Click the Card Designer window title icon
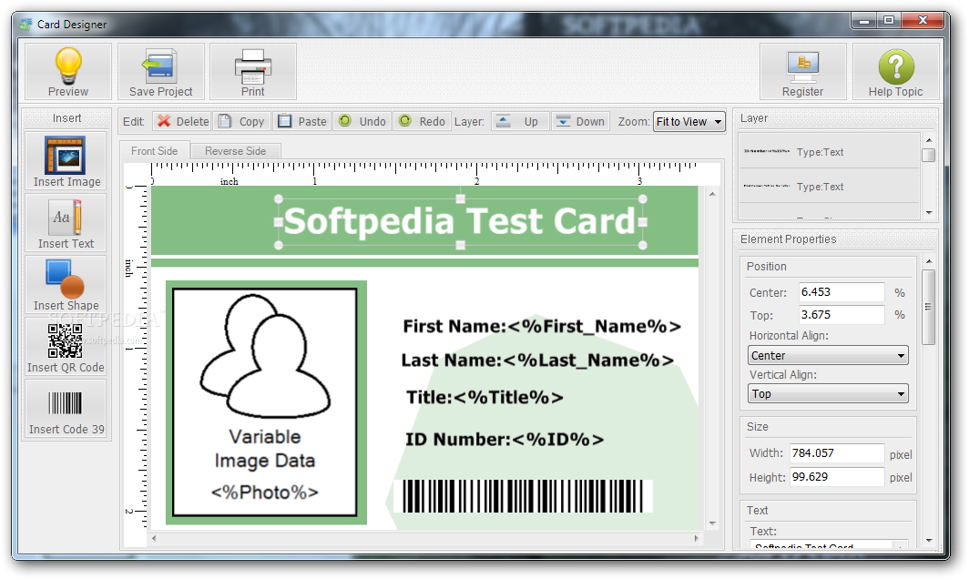The image size is (969, 579). click(25, 24)
